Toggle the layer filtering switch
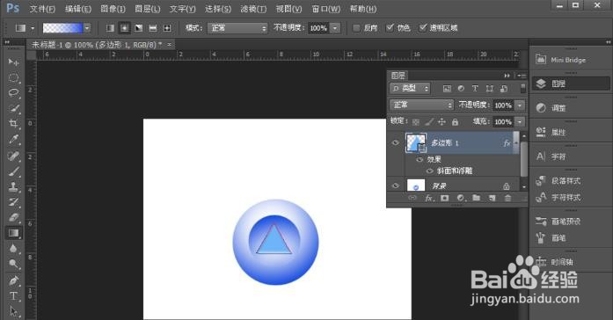 point(522,88)
